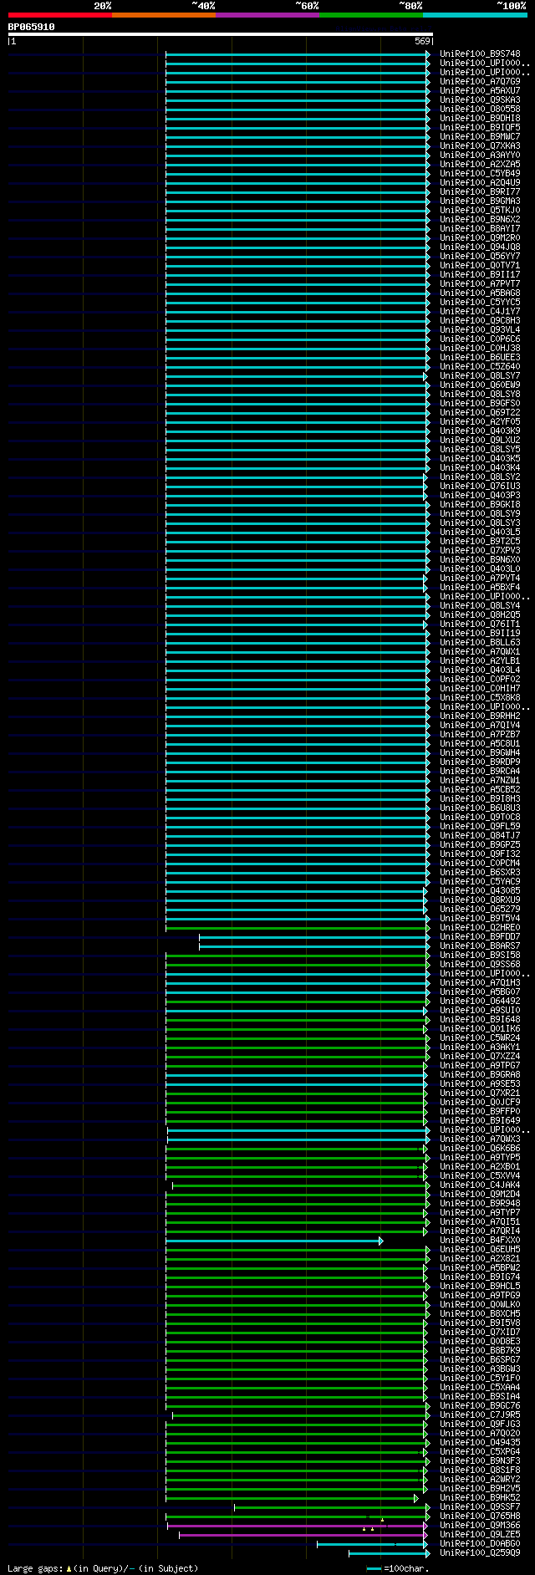535x1575 pixels.
Task: Click label UniRef100_A7PVT7
Action: tap(480, 284)
